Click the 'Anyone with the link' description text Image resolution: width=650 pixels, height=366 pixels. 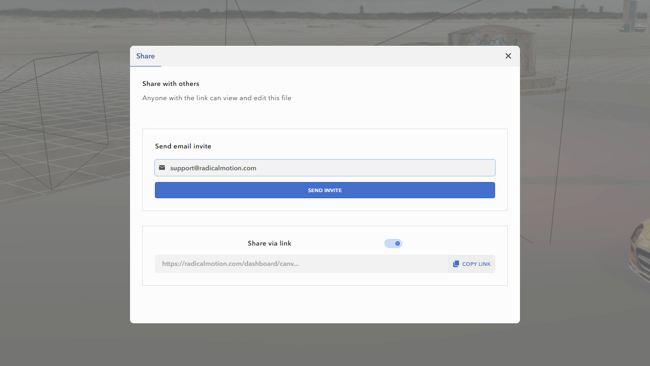pos(217,98)
